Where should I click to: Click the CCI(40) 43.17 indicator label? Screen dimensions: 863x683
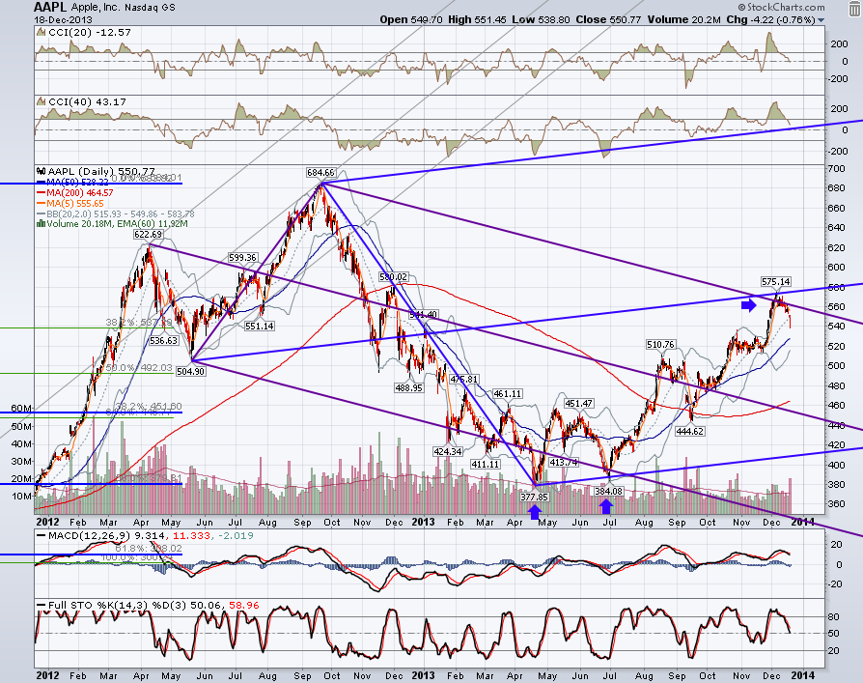[x=87, y=101]
